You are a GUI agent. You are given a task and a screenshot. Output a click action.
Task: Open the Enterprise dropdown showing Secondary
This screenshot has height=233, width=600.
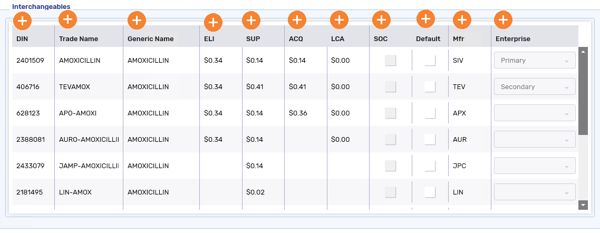[535, 87]
